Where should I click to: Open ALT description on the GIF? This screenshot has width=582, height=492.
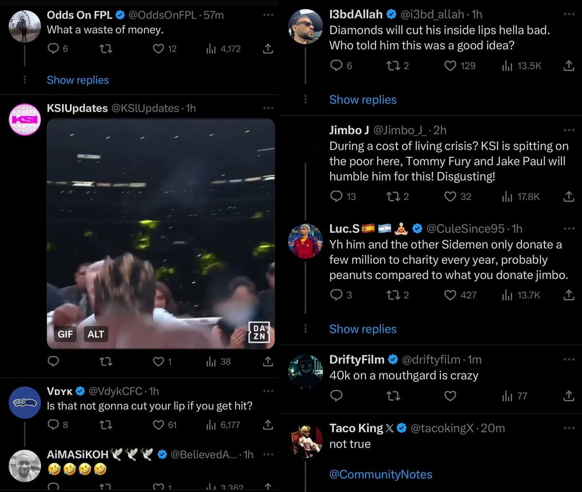click(96, 334)
